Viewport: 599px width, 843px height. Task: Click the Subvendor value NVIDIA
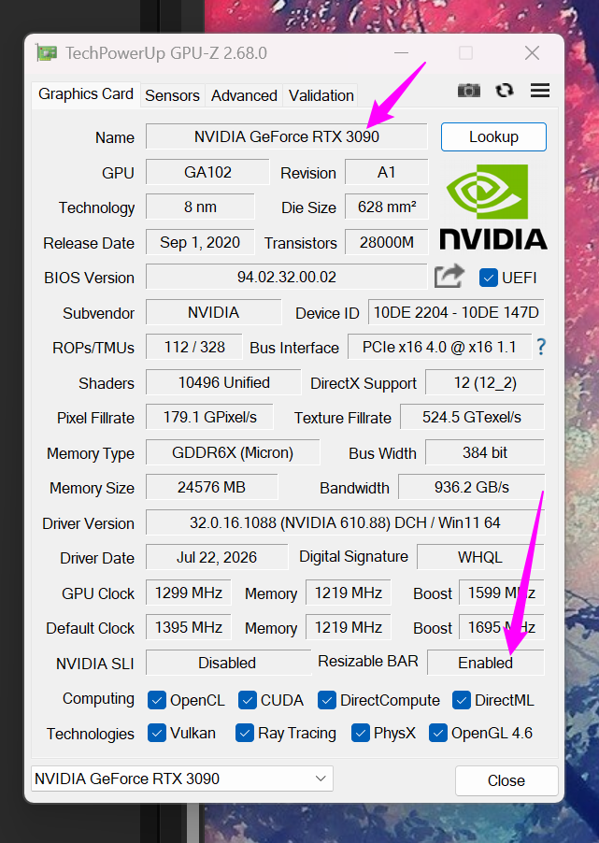pyautogui.click(x=213, y=312)
